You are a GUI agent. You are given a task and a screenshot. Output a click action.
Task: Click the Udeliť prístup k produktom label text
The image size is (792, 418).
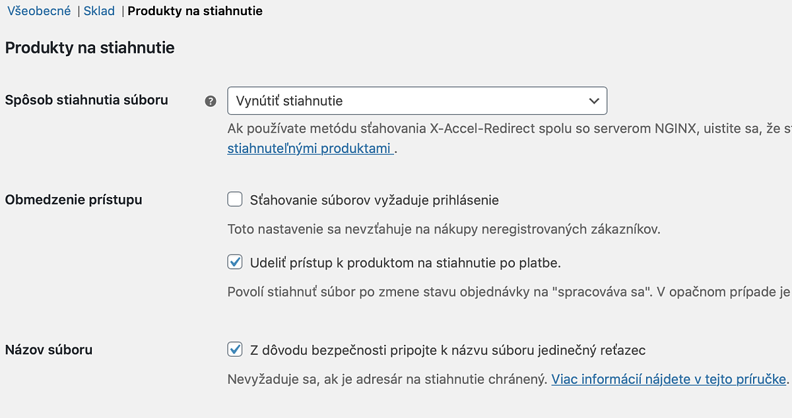[x=405, y=262]
